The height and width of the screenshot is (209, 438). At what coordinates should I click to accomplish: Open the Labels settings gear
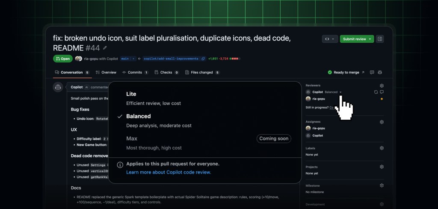click(x=382, y=148)
